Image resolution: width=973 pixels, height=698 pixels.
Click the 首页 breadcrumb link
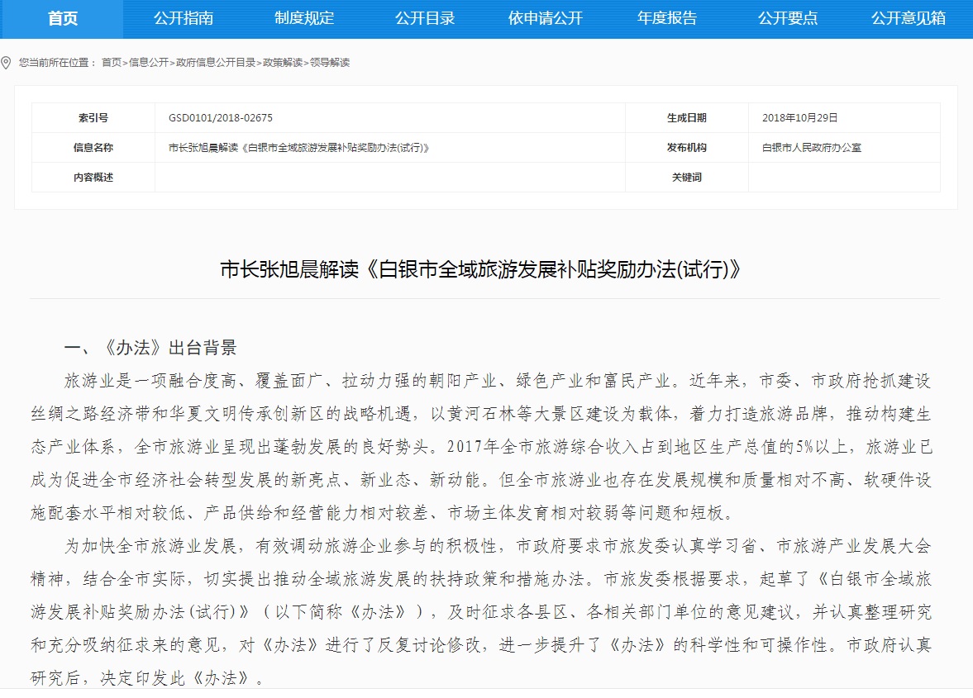(111, 63)
